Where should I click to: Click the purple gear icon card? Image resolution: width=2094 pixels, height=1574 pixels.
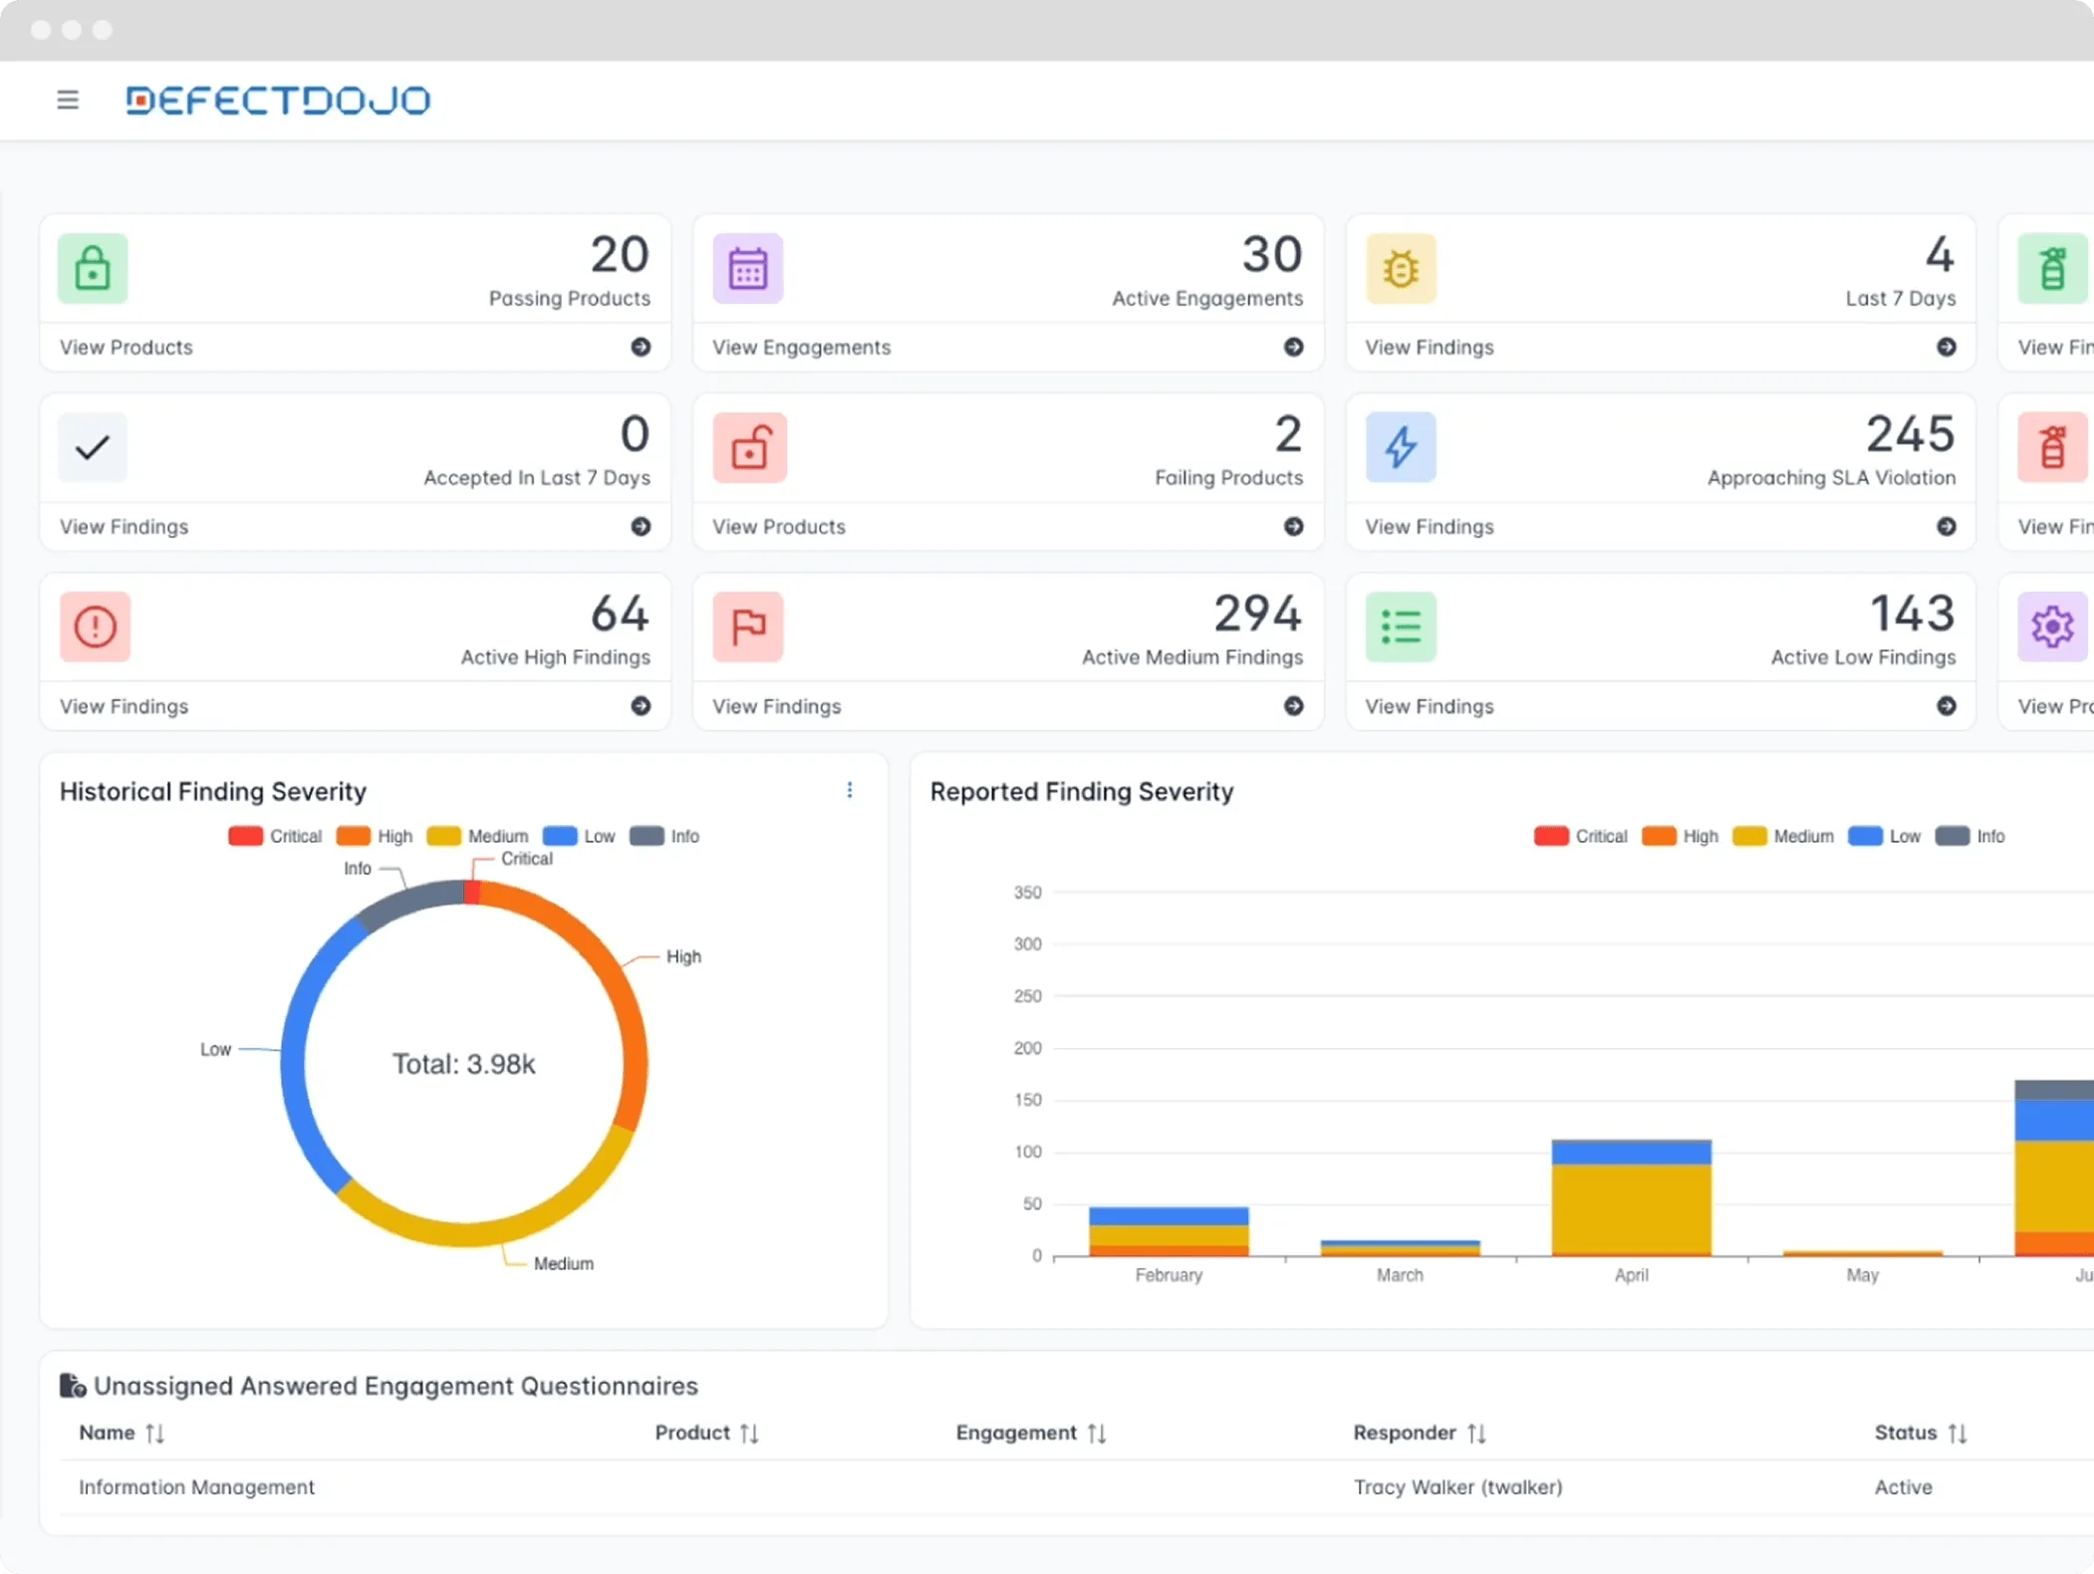pyautogui.click(x=2052, y=627)
